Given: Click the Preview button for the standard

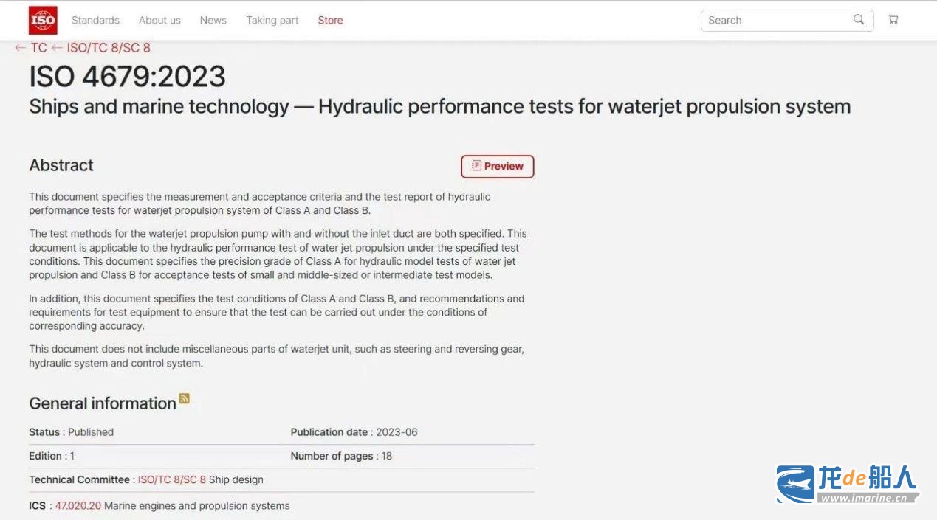Looking at the screenshot, I should 497,167.
